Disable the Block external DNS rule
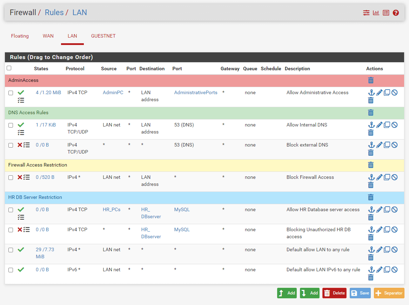Screen dimensions: 409x305 (394, 144)
